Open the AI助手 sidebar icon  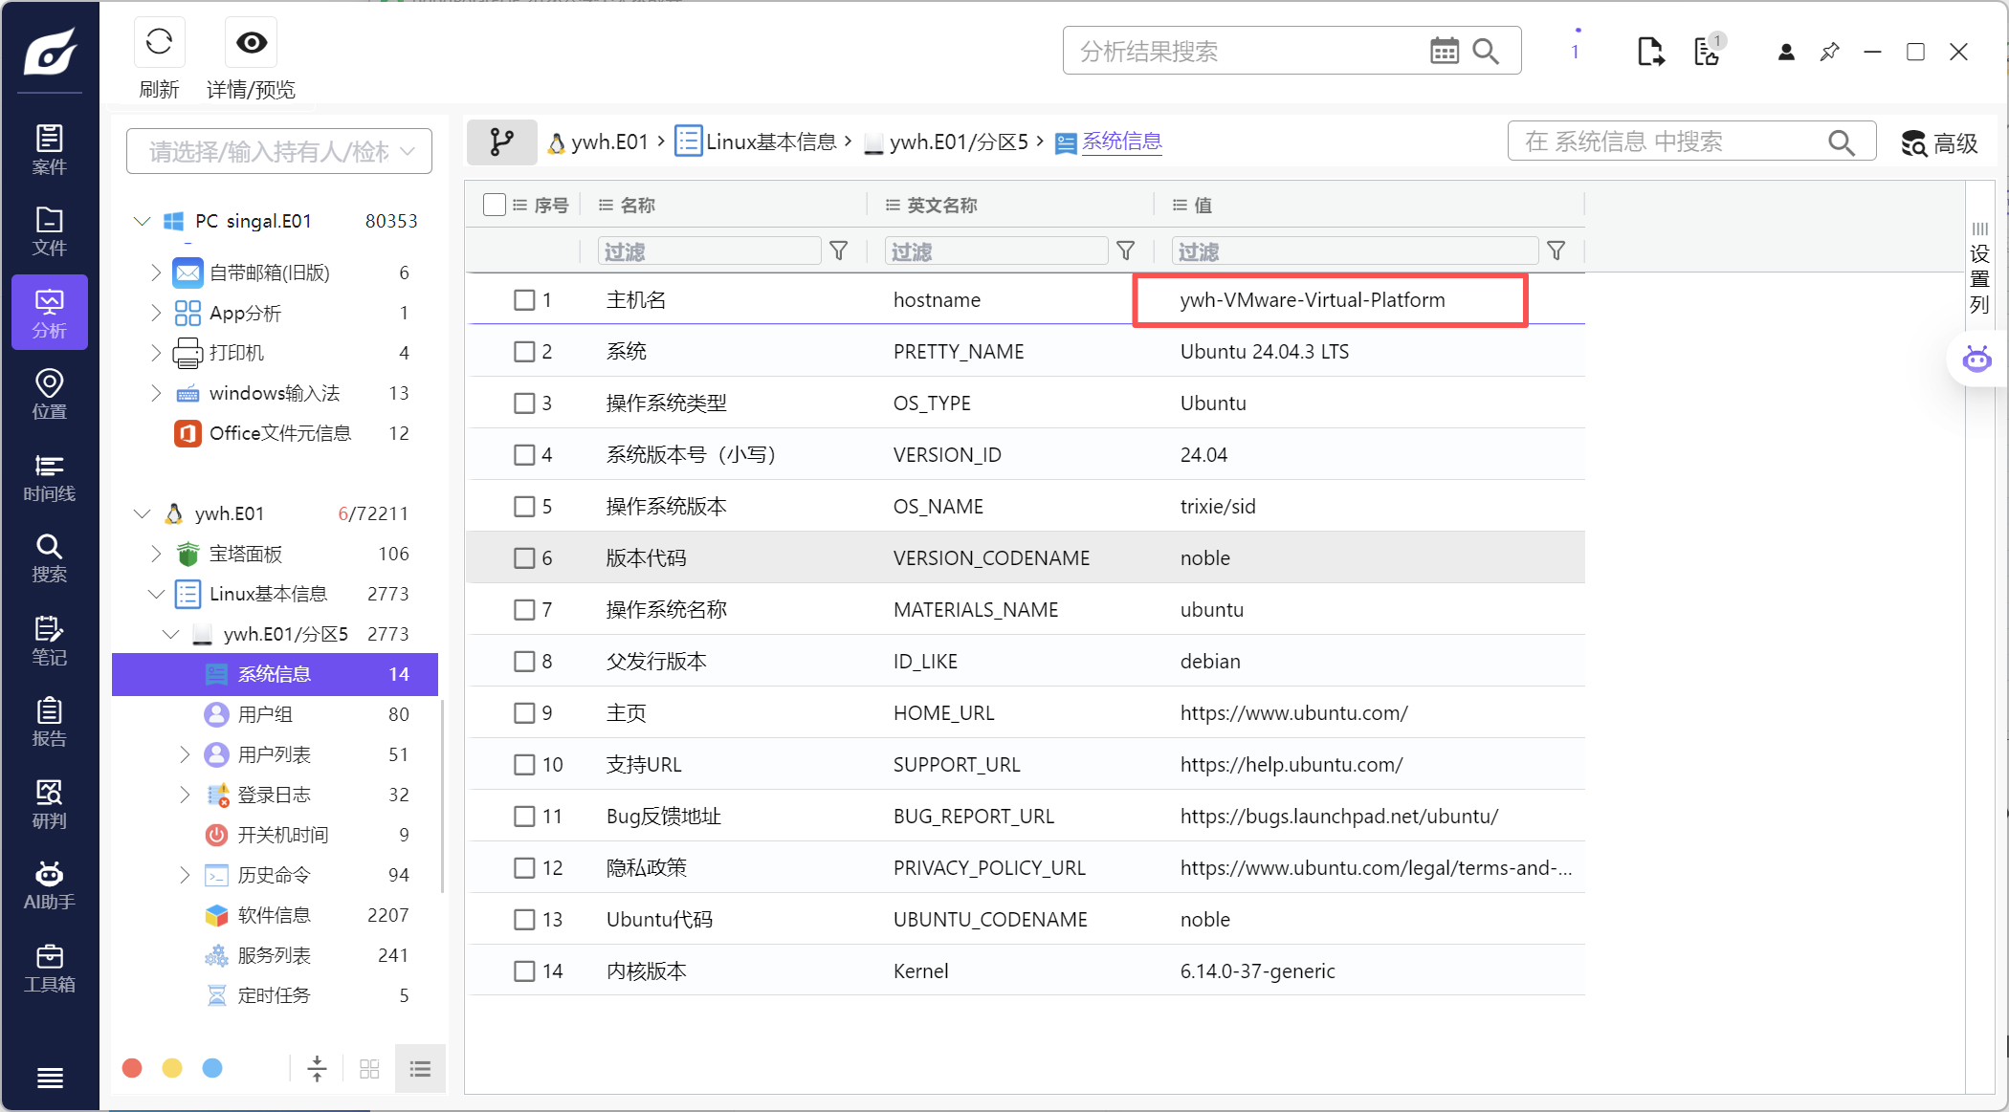[x=49, y=886]
